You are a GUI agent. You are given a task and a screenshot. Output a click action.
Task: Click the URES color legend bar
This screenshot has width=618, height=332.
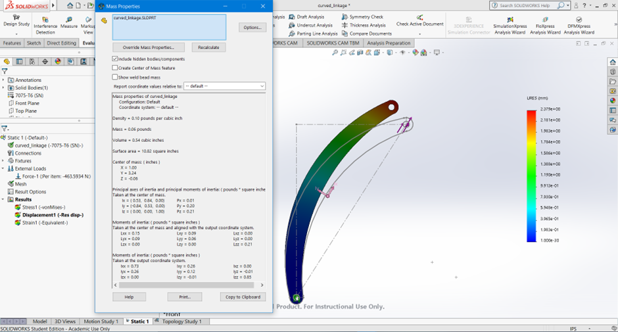coord(531,176)
